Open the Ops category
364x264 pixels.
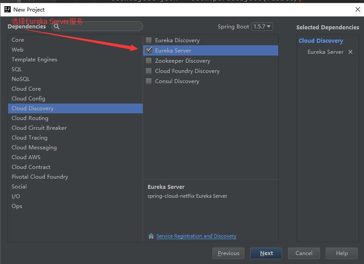click(x=75, y=206)
